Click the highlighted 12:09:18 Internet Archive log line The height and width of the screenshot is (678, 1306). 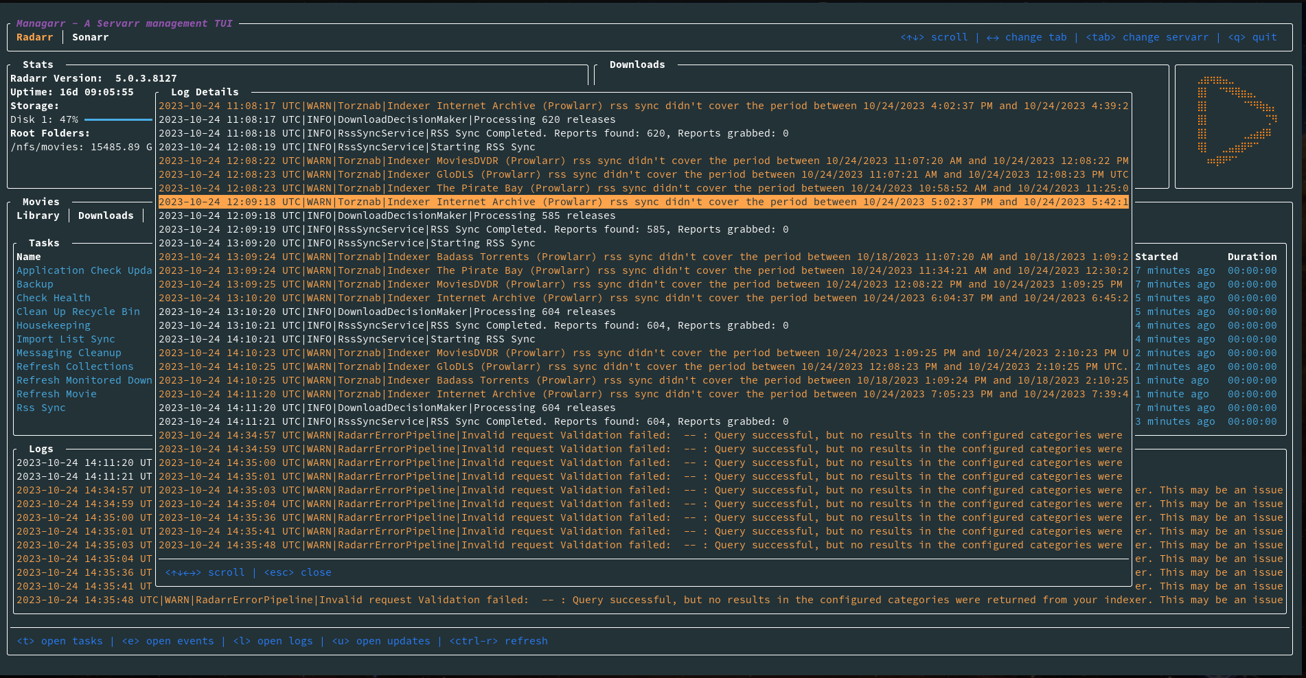(643, 202)
